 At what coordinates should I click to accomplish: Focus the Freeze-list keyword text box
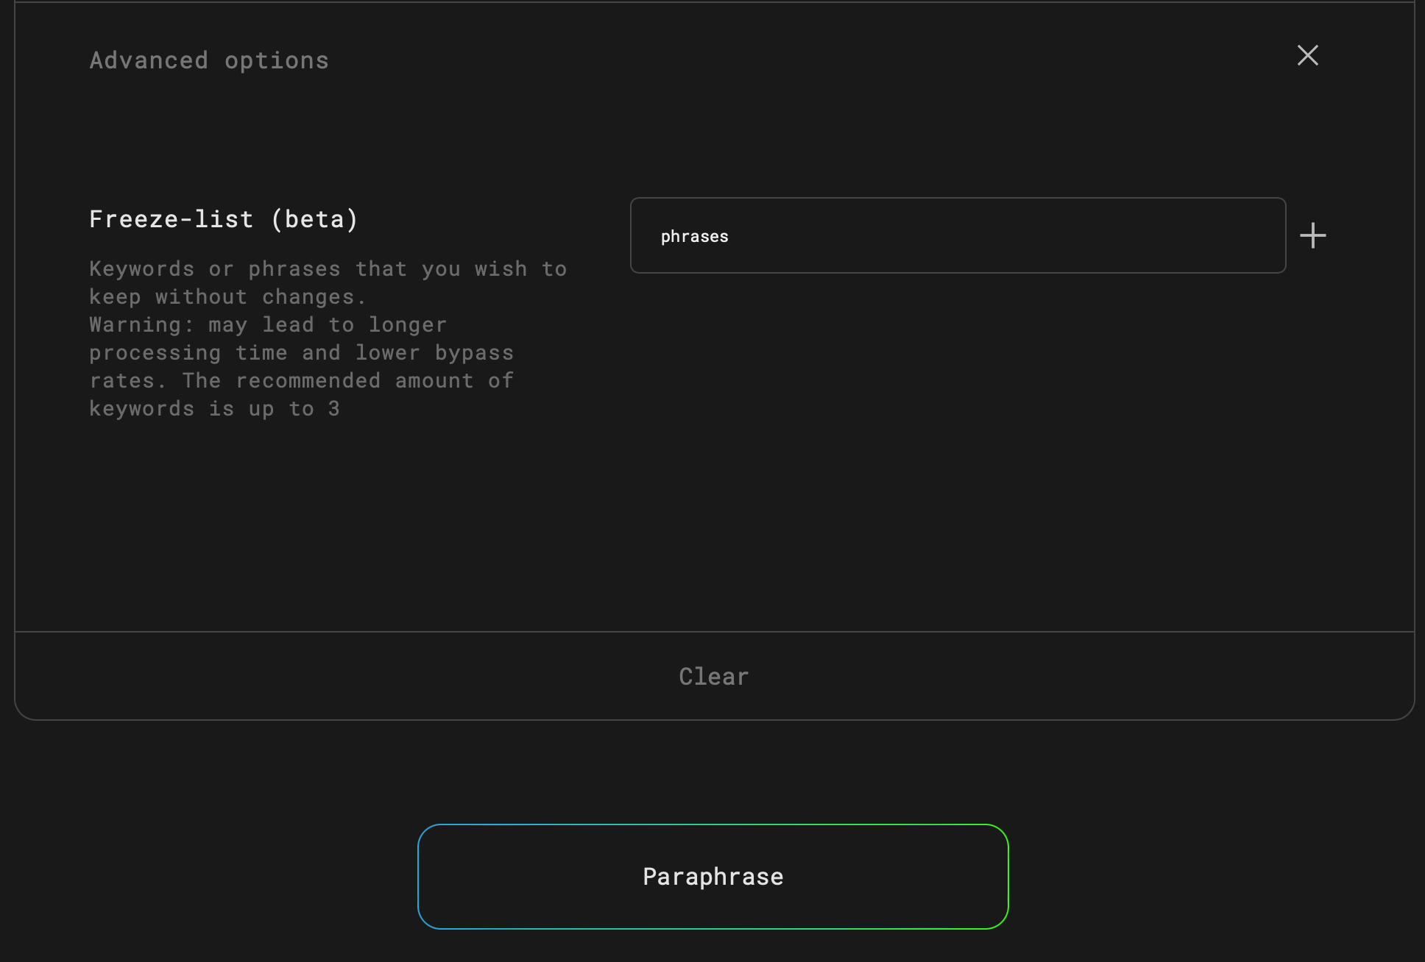tap(957, 236)
